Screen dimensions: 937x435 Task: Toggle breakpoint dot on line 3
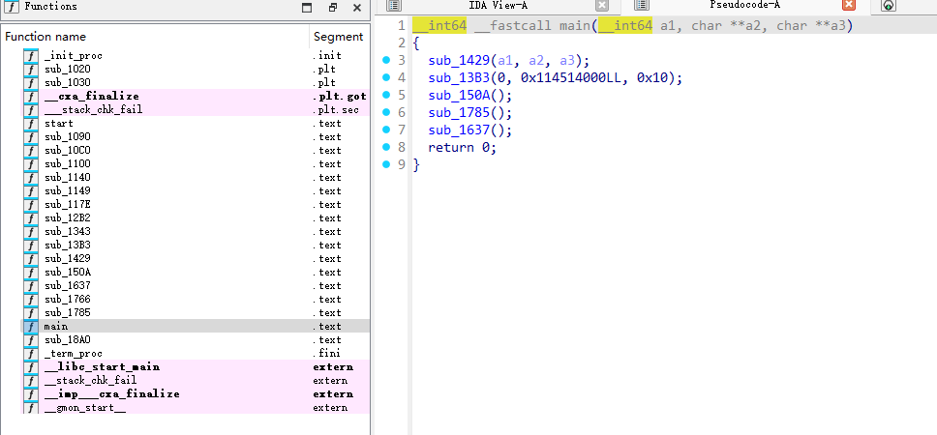coord(387,61)
